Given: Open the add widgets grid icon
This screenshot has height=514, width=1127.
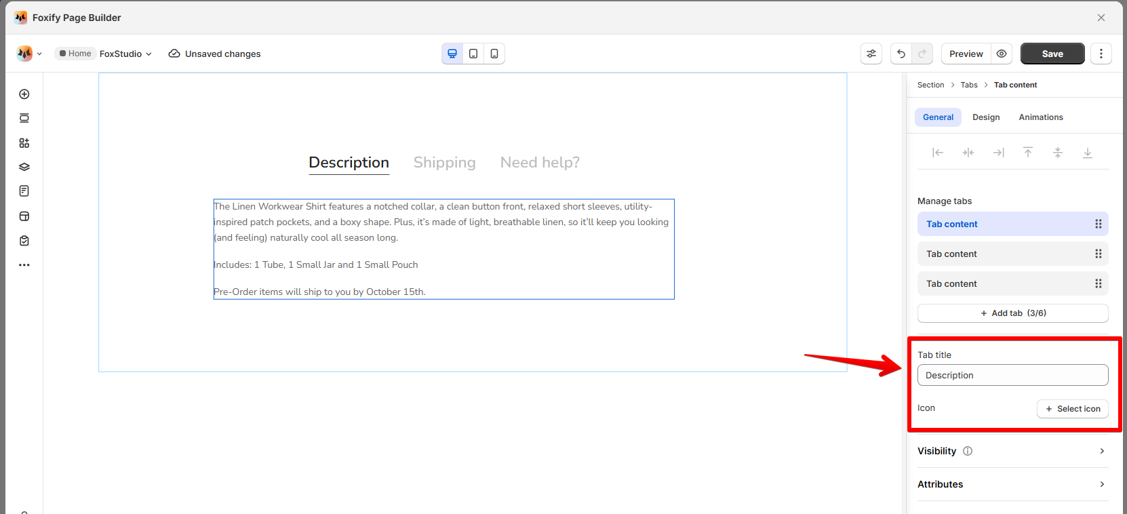Looking at the screenshot, I should pos(24,143).
